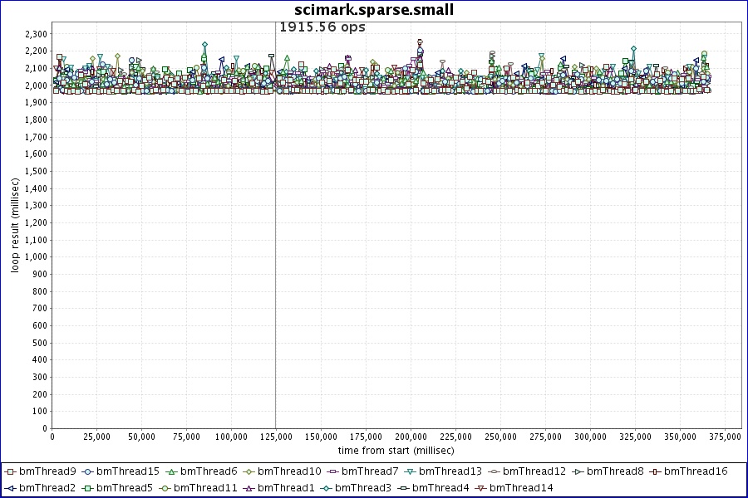
Task: Select the bmThread2 left-pointing triangle marker
Action: [x=11, y=488]
